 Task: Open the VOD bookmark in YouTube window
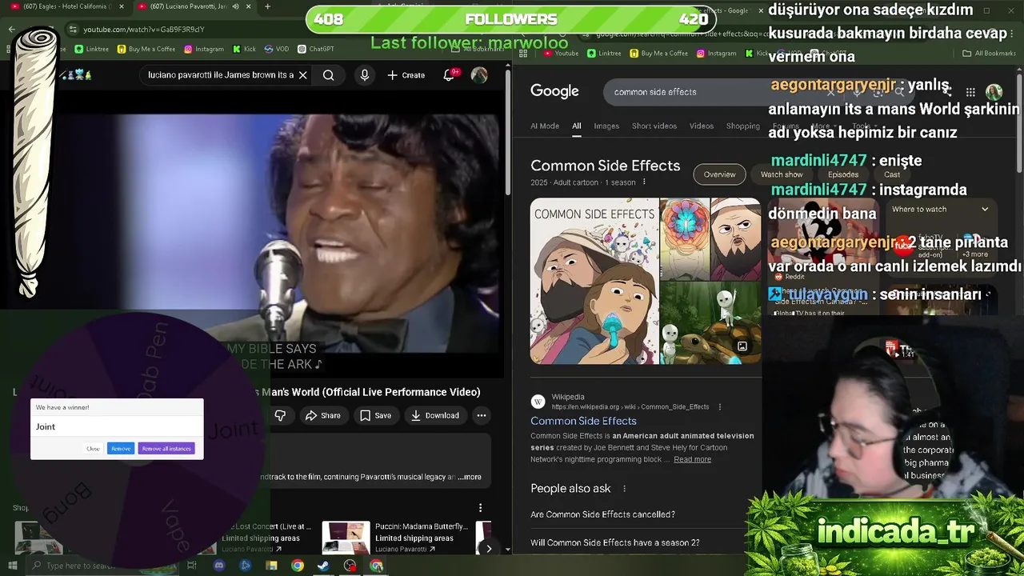coord(277,49)
